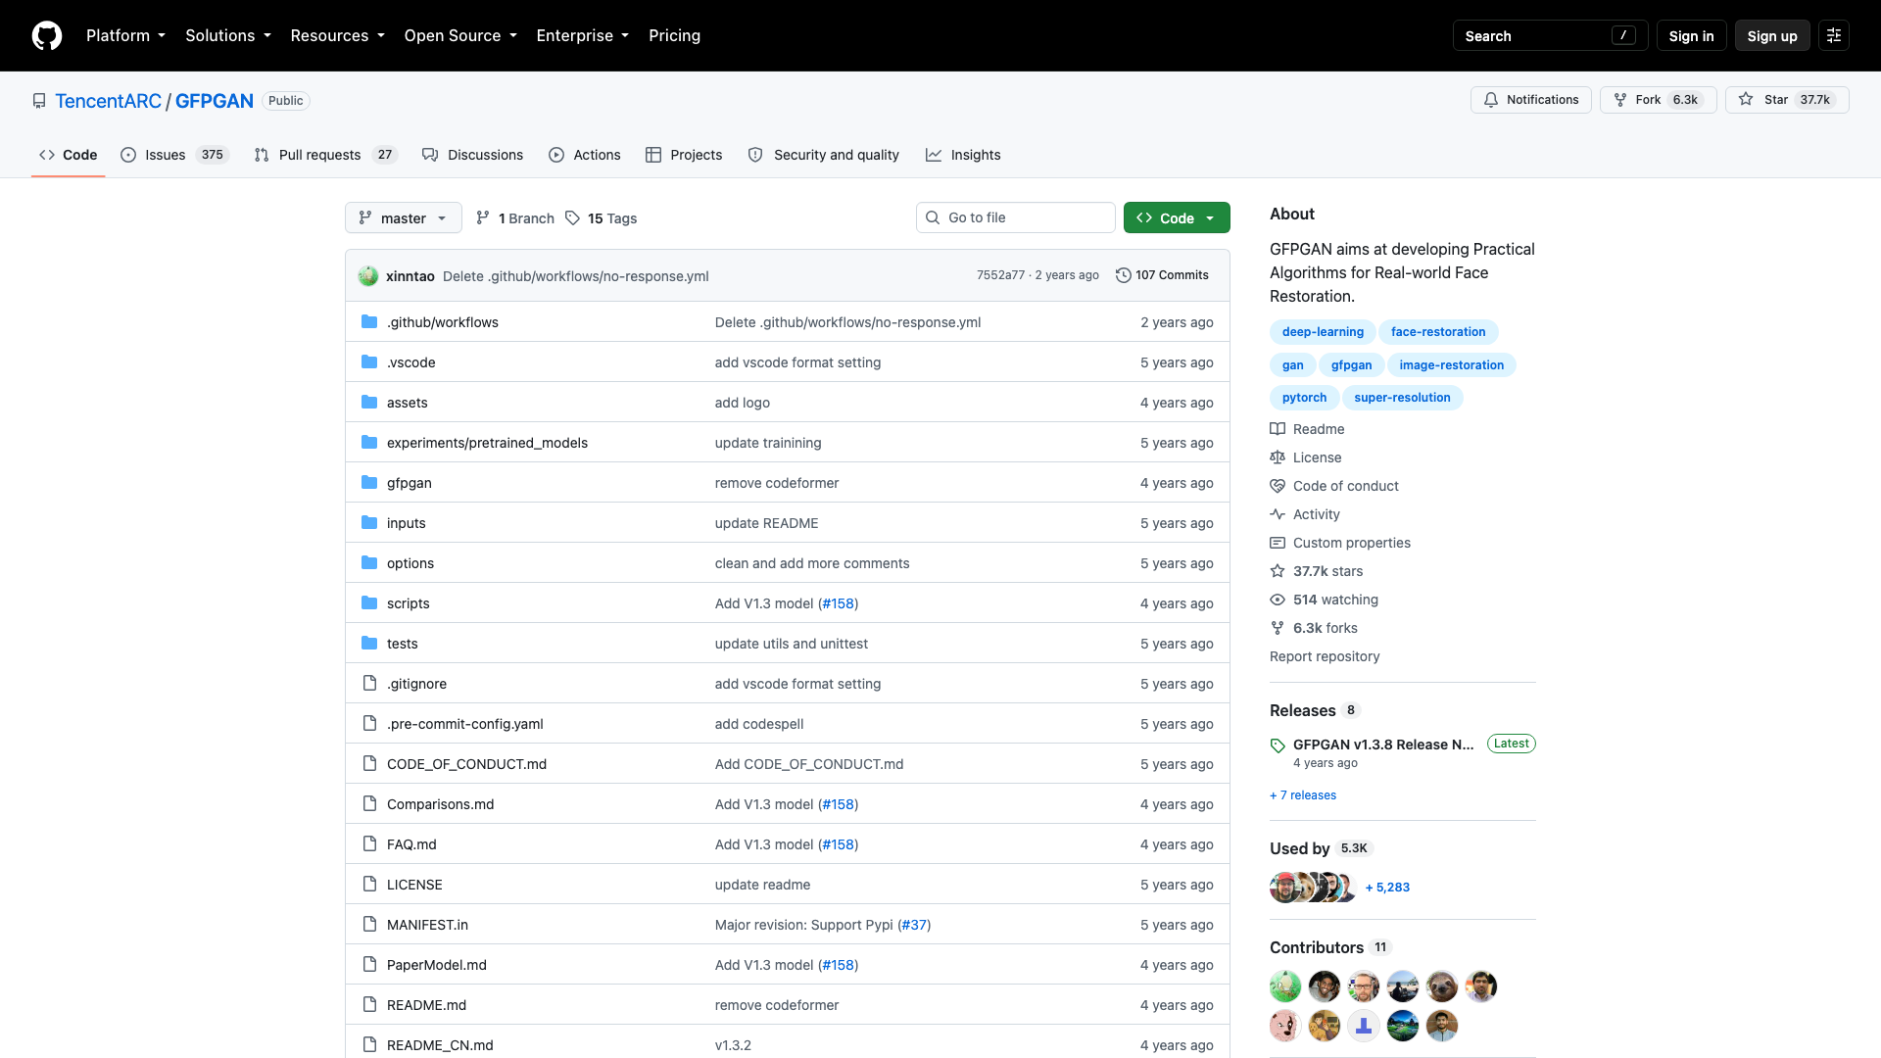Click the Sign in button

[x=1691, y=36]
